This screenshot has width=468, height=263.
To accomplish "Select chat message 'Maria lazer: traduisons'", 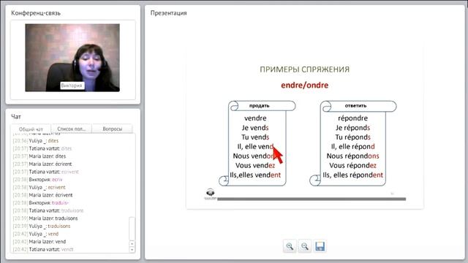I will coord(45,218).
